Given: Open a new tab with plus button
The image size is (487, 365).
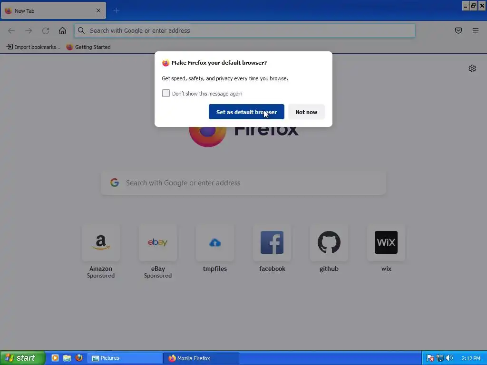Looking at the screenshot, I should click(116, 11).
